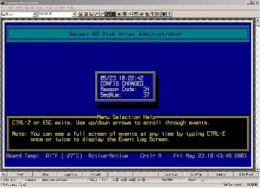Click the Chat meta key button
Screen dimensions: 260x188
[45, 174]
